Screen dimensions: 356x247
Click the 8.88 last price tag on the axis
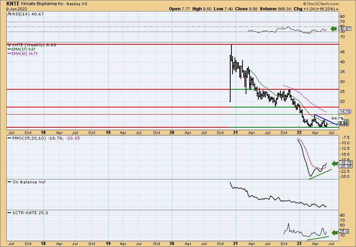point(344,124)
